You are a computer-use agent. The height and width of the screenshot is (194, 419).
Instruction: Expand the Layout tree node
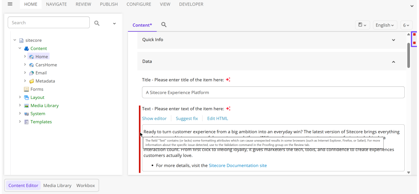(20, 97)
